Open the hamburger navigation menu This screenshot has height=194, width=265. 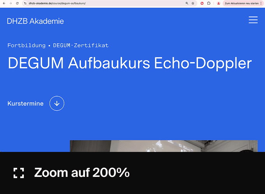(253, 20)
